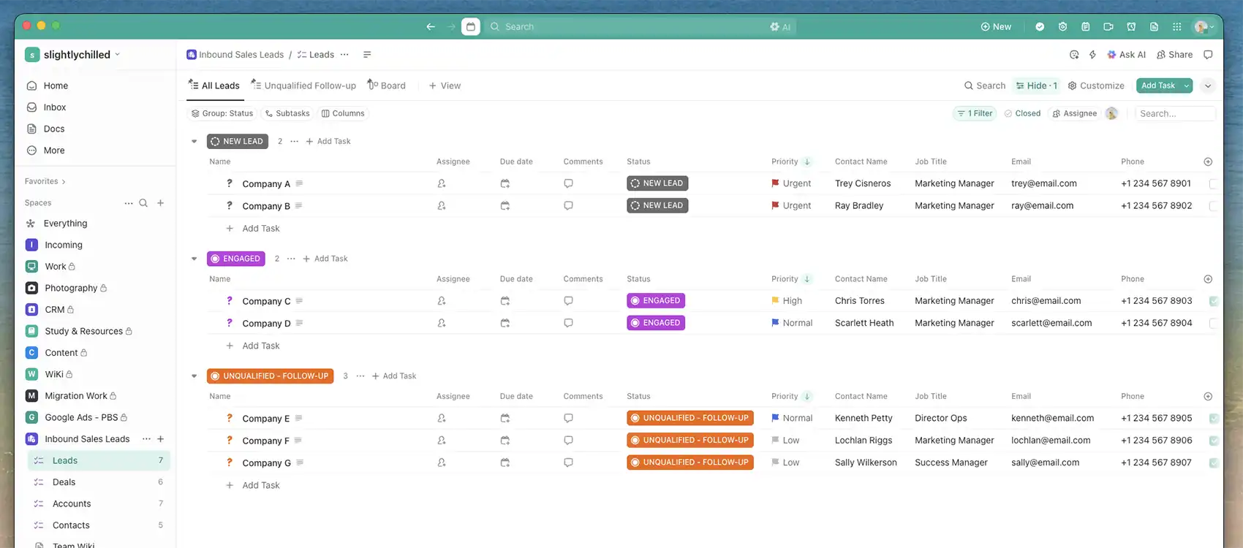
Task: Click the Share button
Action: [1174, 55]
